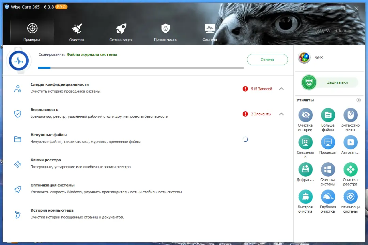368x245 pixels.
Task: Click the utilities settings gear
Action: 358,100
